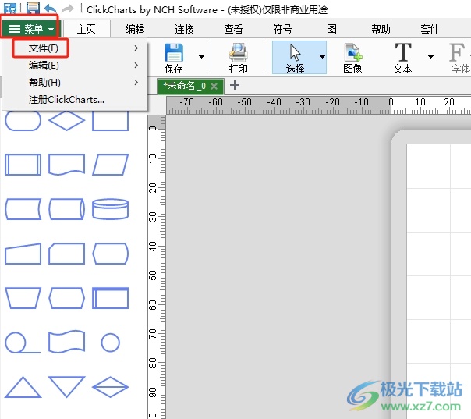Screen dimensions: 471x419
Task: Switch to the 查看 ribbon tab
Action: [x=233, y=29]
